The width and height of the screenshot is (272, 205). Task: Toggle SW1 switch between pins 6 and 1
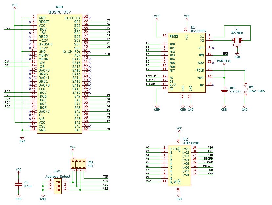click(58, 182)
